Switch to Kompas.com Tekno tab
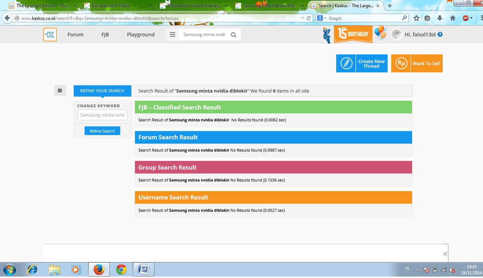This screenshot has height=278, width=483. click(x=118, y=6)
